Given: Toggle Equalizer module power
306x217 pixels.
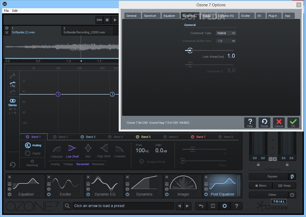Looking at the screenshot, I should coord(9,194).
